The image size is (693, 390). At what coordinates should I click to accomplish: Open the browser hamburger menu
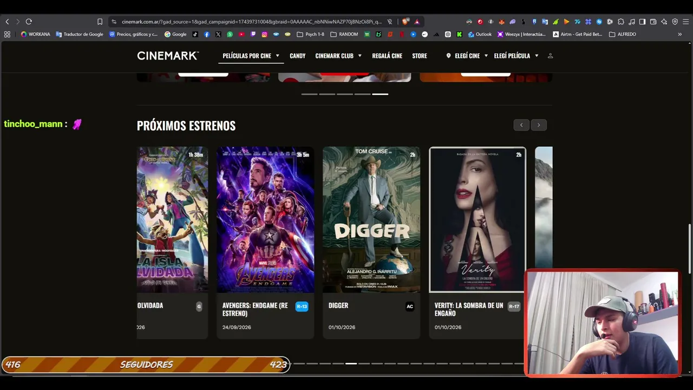(686, 22)
